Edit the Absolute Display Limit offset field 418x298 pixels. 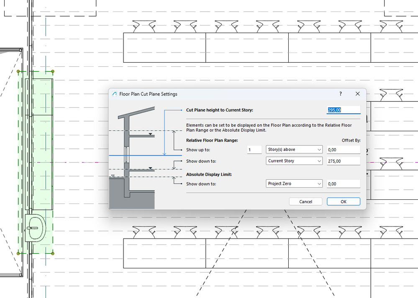(x=344, y=183)
